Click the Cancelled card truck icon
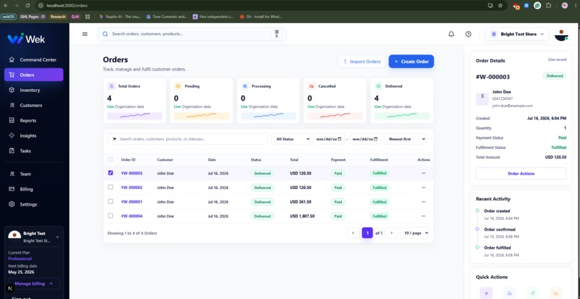Viewport: 580px width, 299px height. click(311, 86)
